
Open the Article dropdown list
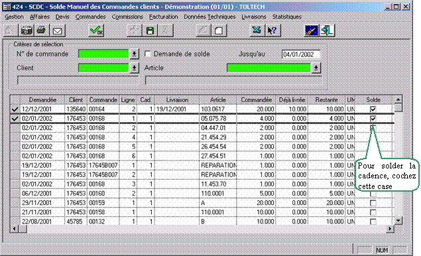pyautogui.click(x=316, y=68)
